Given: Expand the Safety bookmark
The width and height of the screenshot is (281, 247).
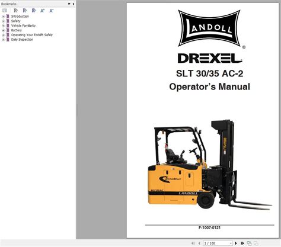Looking at the screenshot, I should (3, 21).
